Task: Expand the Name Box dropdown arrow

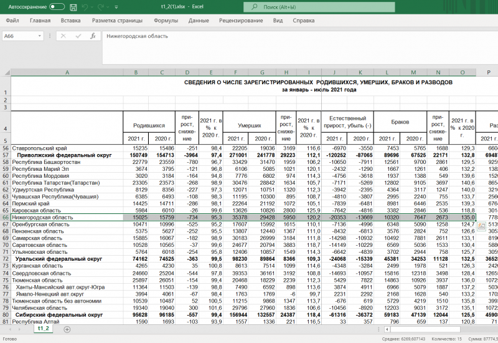Action: tap(40, 36)
